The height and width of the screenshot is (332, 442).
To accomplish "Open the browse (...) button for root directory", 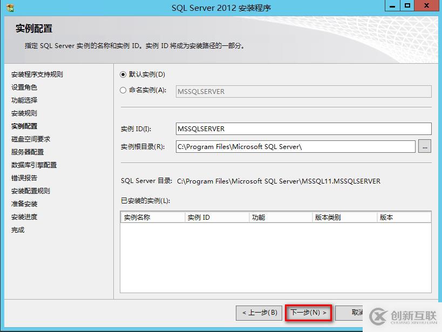I will [x=425, y=147].
